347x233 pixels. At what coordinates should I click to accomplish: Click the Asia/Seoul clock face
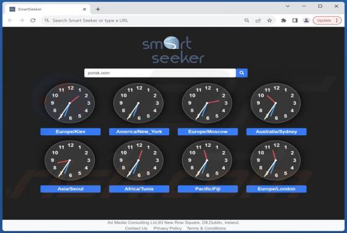pos(69,160)
